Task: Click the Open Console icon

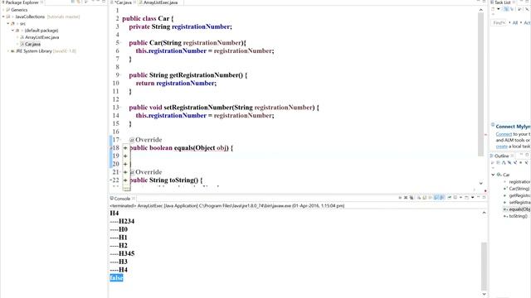Action: tap(466, 198)
